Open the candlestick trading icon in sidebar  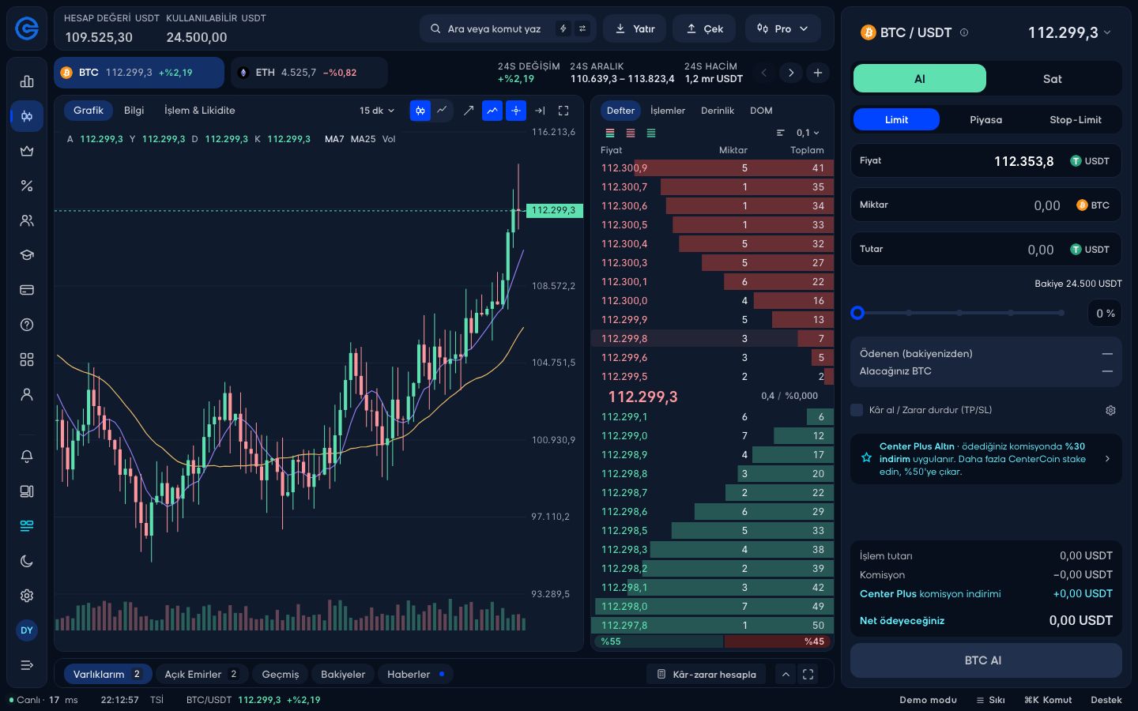27,116
